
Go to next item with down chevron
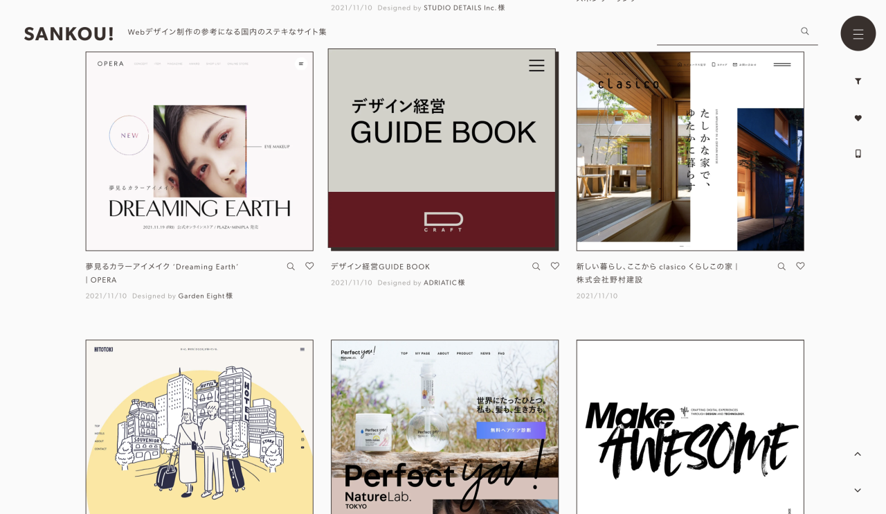858,490
